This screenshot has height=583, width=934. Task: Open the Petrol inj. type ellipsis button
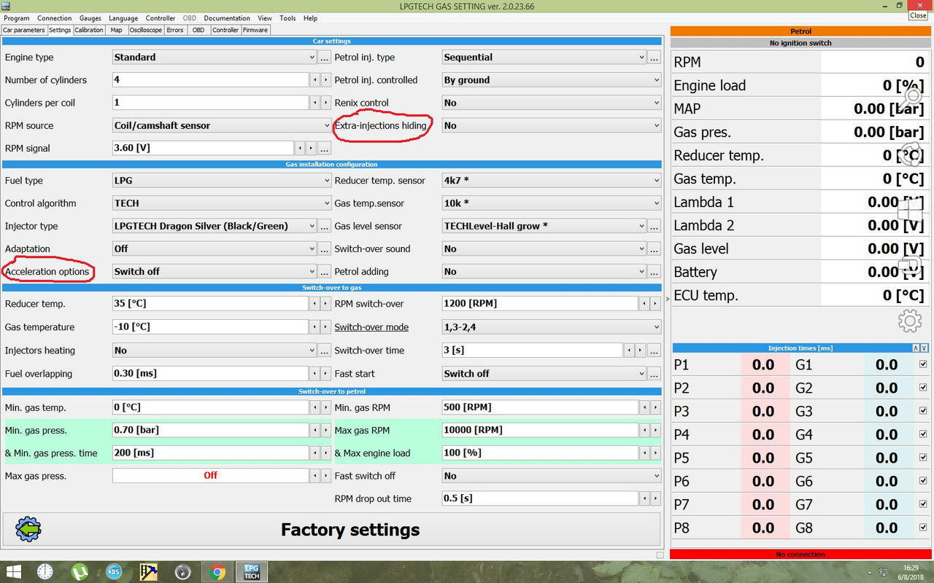654,57
